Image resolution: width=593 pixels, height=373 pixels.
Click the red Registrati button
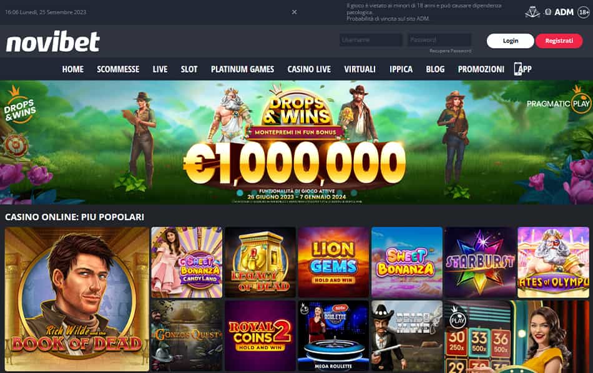pyautogui.click(x=559, y=41)
